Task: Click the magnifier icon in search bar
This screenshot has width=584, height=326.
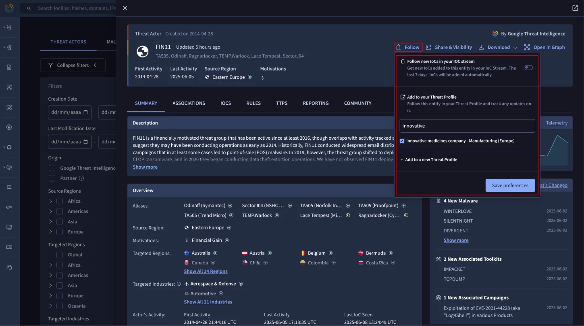Action: (x=29, y=8)
